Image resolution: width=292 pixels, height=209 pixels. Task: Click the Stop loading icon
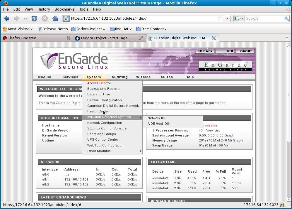click(x=45, y=18)
